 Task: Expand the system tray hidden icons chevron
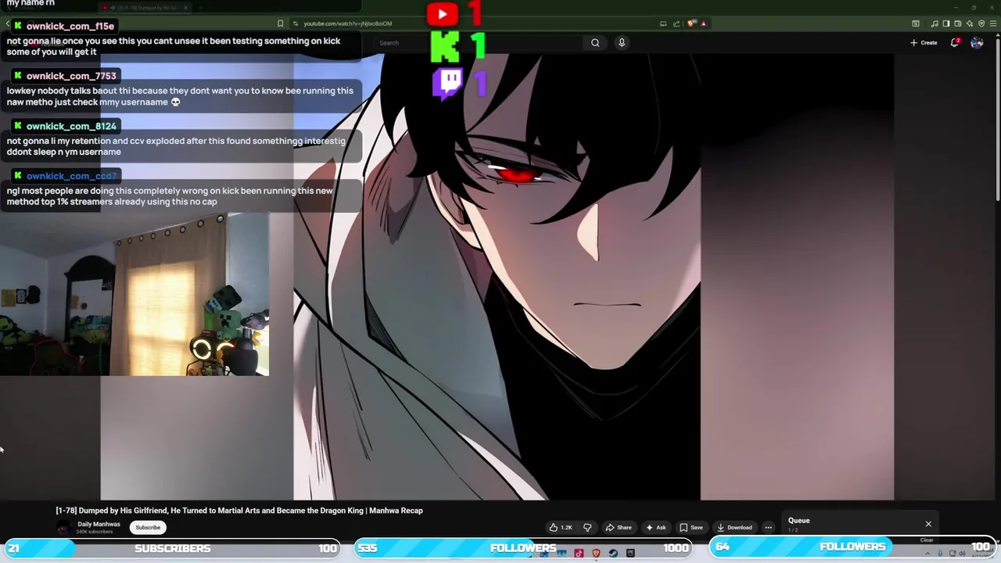pos(927,554)
